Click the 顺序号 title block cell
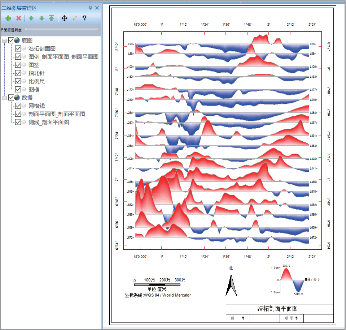 [292, 318]
